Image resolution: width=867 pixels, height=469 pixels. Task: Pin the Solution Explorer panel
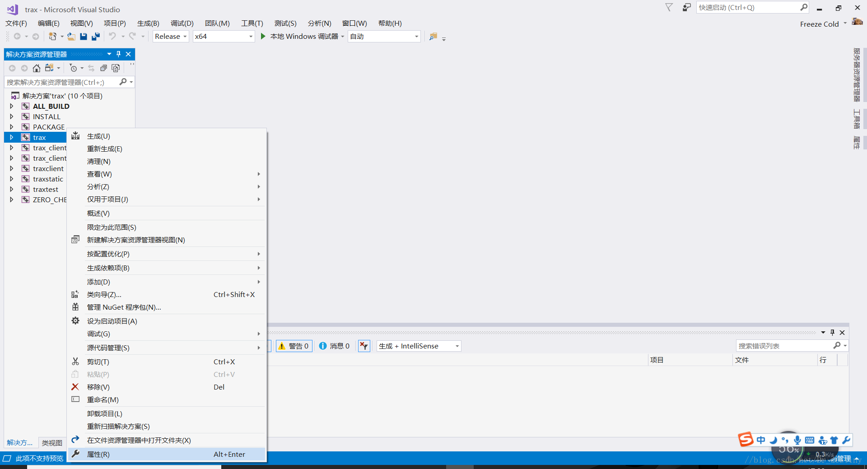point(119,54)
